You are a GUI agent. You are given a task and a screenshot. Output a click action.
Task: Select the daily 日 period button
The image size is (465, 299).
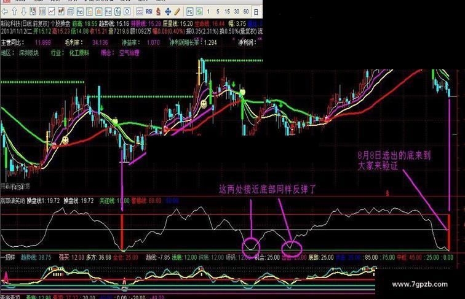[256, 12]
